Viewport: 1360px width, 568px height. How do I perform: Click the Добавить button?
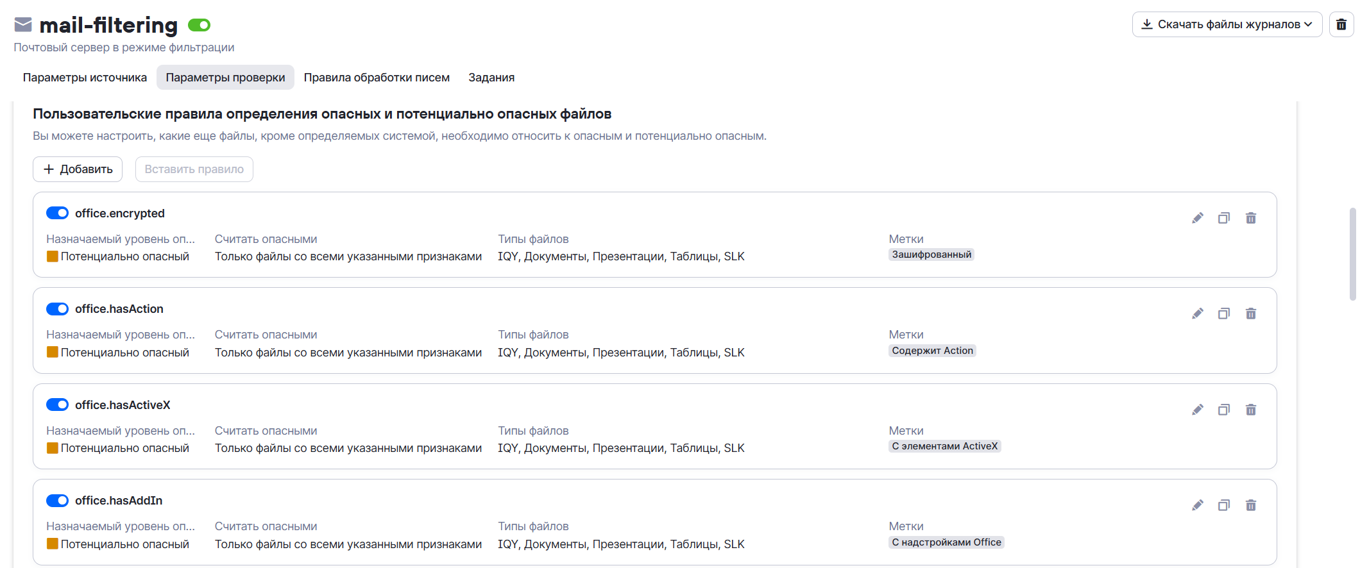pos(78,169)
